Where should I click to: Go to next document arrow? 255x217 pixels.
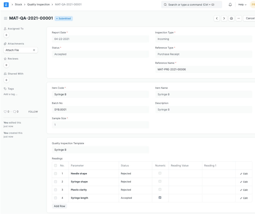[x=224, y=18]
